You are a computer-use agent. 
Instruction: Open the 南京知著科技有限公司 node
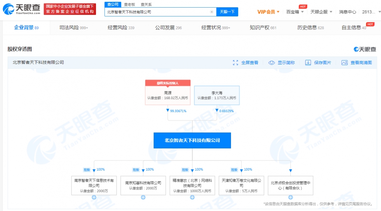pos(143,185)
